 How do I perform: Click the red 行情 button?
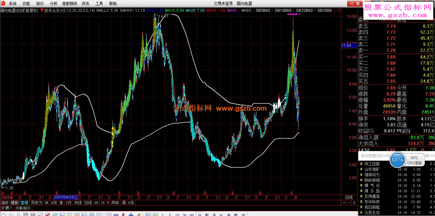pos(354,3)
